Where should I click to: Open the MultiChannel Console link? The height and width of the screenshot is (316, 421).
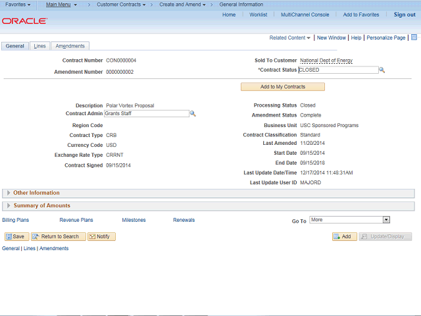click(305, 14)
